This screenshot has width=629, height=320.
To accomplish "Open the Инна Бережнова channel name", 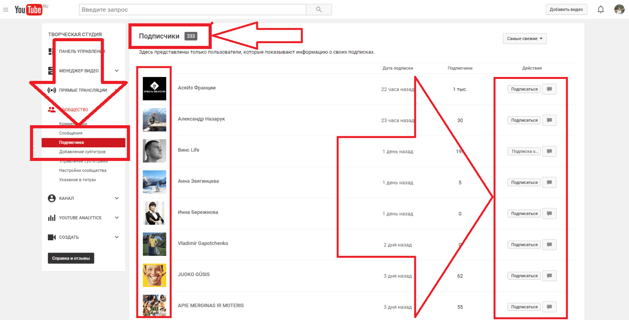I will (198, 212).
